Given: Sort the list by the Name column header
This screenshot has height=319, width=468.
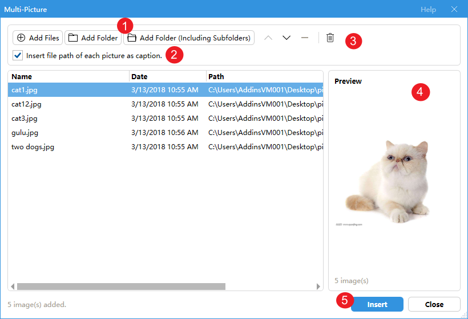Looking at the screenshot, I should tap(68, 76).
